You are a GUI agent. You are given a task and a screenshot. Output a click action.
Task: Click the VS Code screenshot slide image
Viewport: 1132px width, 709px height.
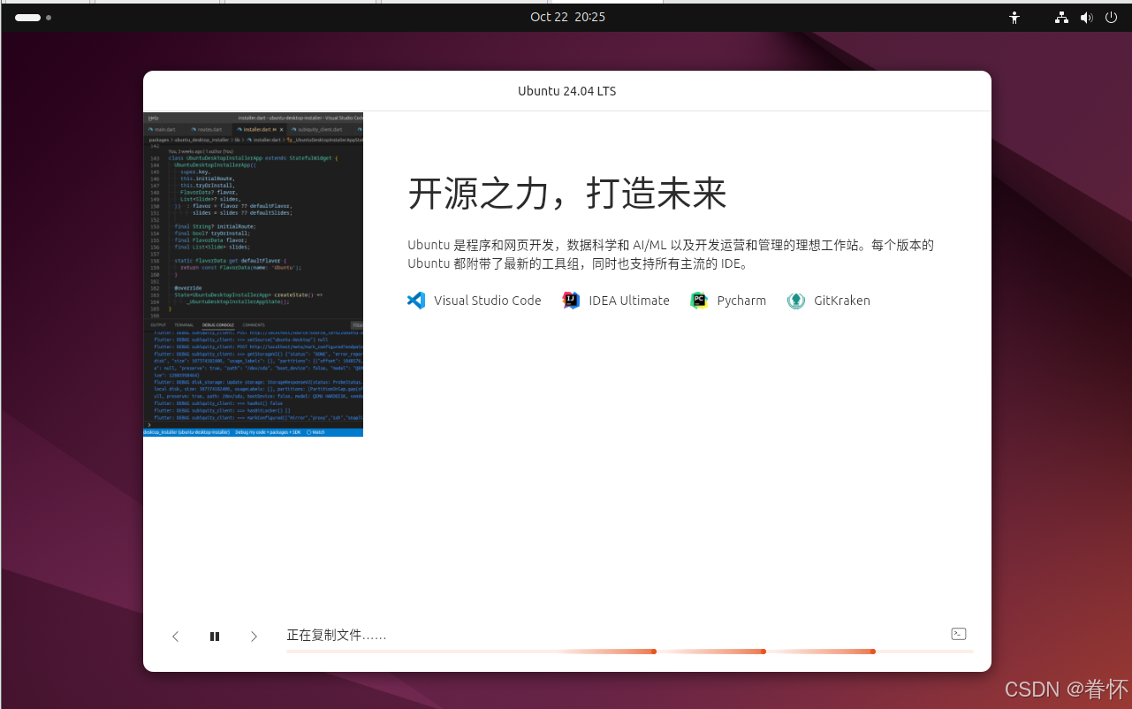click(254, 274)
